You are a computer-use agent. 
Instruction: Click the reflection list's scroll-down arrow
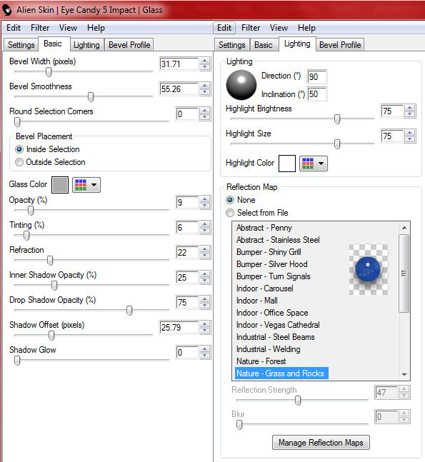pos(404,374)
